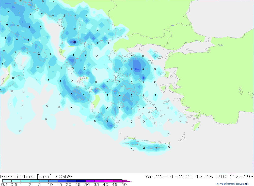Select the 35–40 mm purple legend box
Image resolution: width=254 pixels, height=186 pixels.
pos(99,181)
